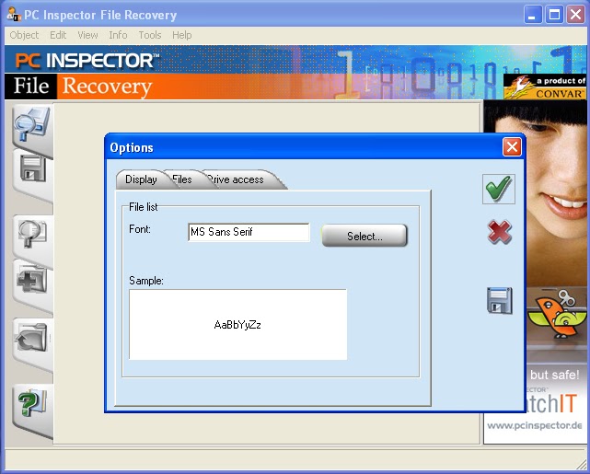
Task: Click the www.pcinspector.de link in ad
Action: pos(534,425)
